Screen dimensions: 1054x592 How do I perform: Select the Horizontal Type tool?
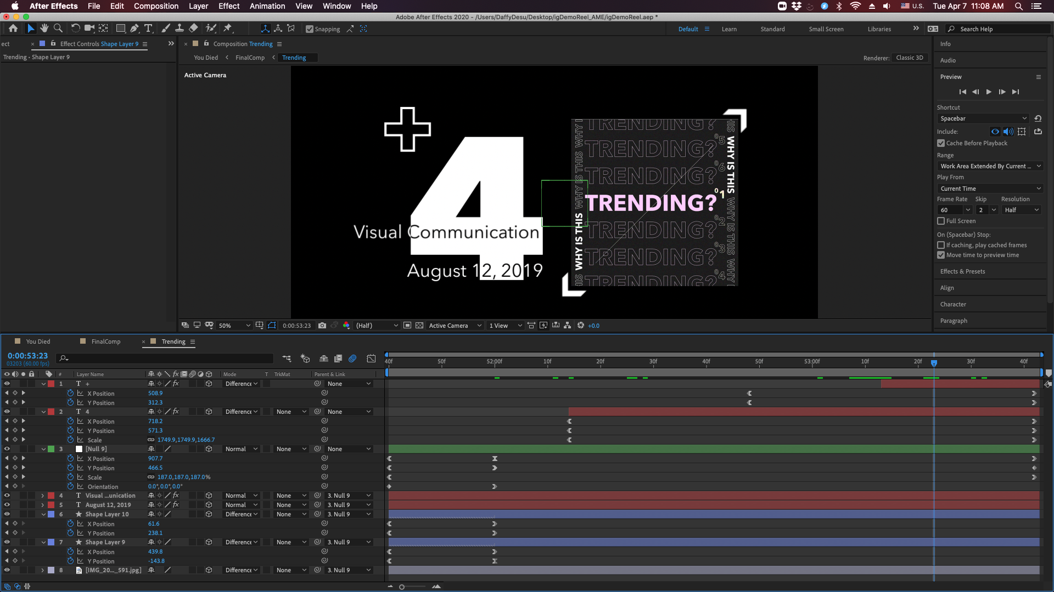click(x=148, y=29)
